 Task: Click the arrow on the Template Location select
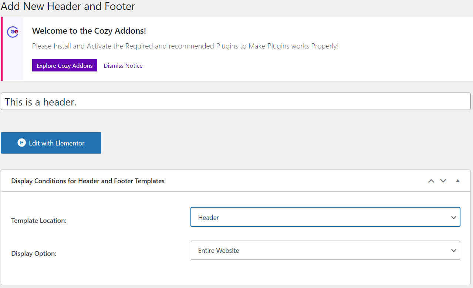click(x=454, y=218)
